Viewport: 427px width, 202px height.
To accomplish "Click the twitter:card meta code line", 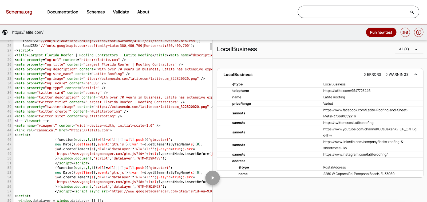I will click(61, 93).
